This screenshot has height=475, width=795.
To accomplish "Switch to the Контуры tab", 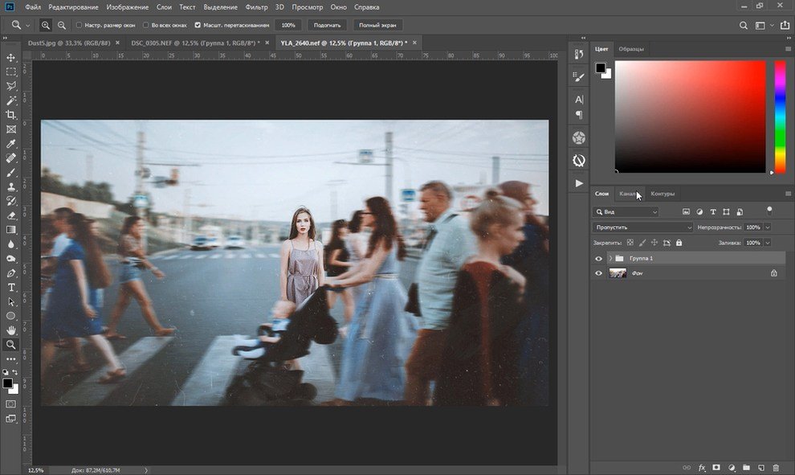I will coord(662,194).
